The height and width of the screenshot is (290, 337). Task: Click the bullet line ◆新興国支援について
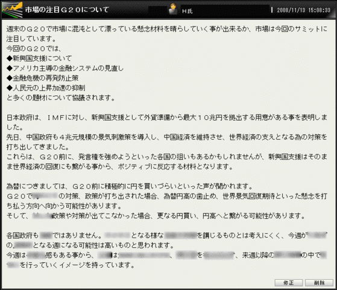39,58
